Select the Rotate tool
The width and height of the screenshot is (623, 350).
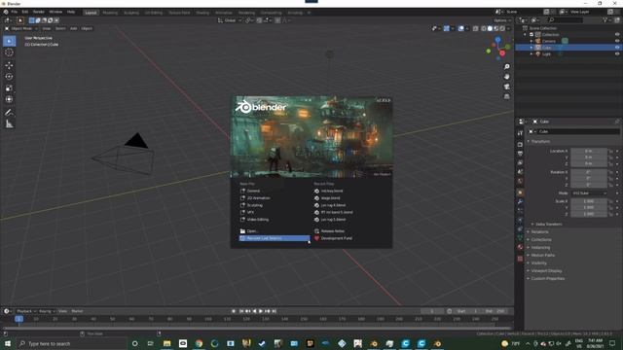click(x=9, y=77)
